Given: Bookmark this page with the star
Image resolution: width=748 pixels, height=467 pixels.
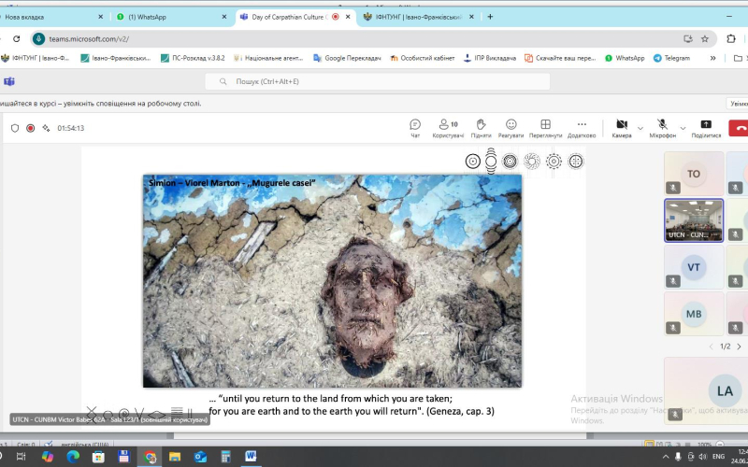Looking at the screenshot, I should point(705,39).
